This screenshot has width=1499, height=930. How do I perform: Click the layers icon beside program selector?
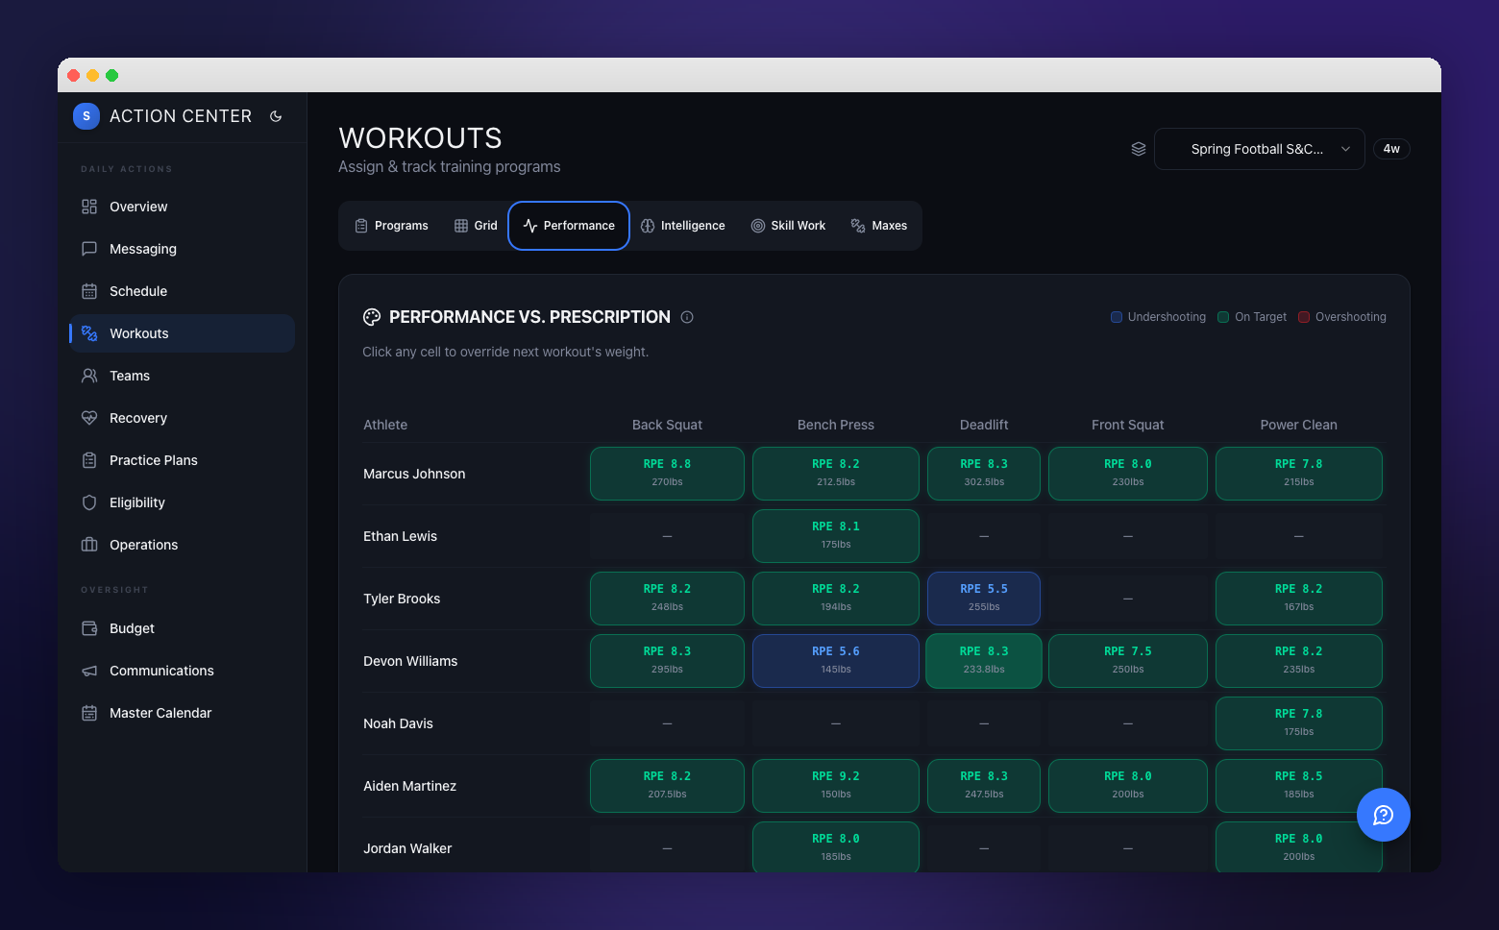click(1139, 149)
